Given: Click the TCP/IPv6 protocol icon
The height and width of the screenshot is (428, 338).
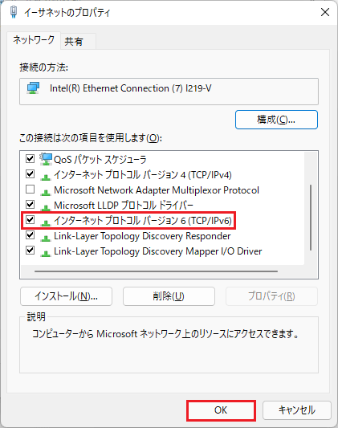Looking at the screenshot, I should (46, 222).
